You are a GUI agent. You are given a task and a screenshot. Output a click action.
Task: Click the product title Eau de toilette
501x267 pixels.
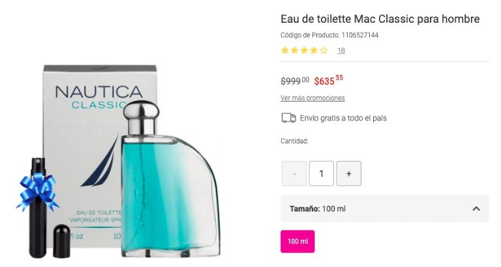click(380, 19)
